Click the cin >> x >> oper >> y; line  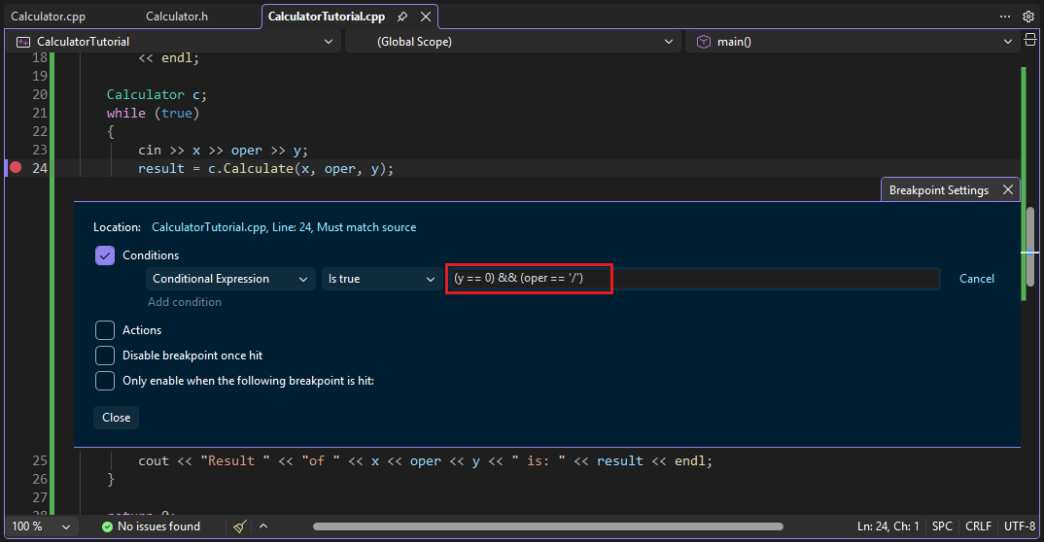(x=223, y=151)
